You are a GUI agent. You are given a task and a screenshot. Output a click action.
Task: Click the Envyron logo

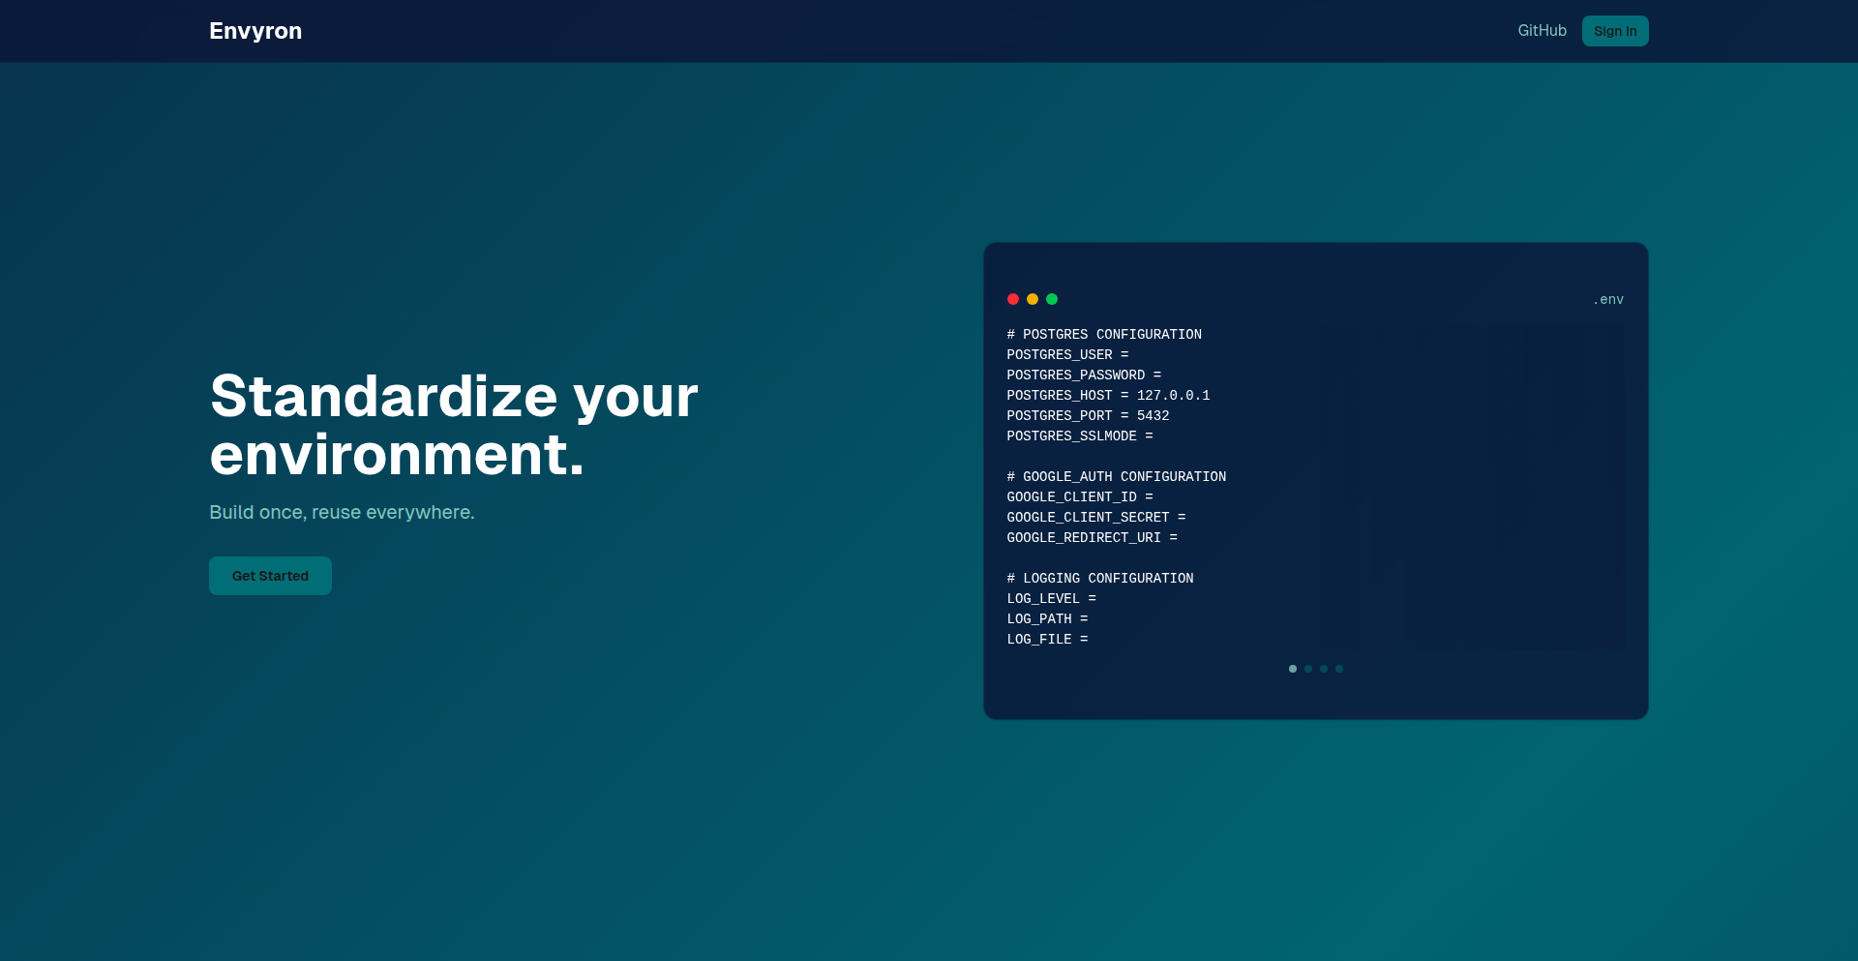point(255,31)
